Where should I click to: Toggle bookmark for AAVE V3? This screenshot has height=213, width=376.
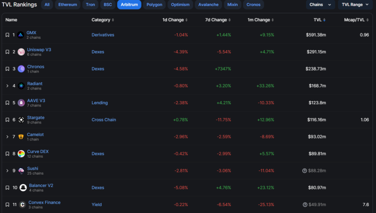click(7, 103)
